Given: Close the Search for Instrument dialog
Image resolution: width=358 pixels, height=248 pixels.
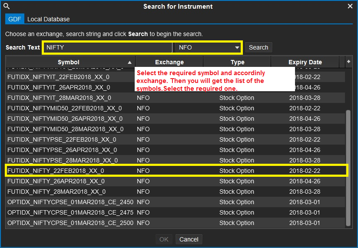Looking at the screenshot, I should [350, 6].
